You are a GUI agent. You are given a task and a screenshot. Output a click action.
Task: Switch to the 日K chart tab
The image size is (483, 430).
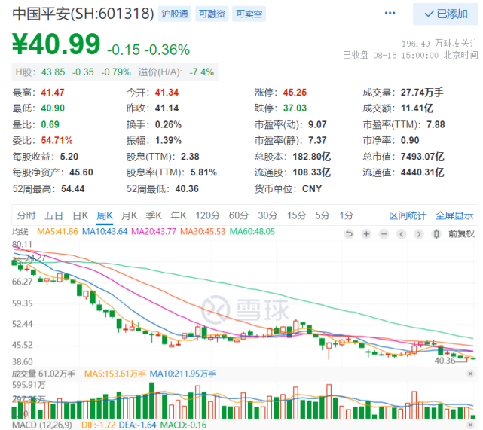click(81, 215)
